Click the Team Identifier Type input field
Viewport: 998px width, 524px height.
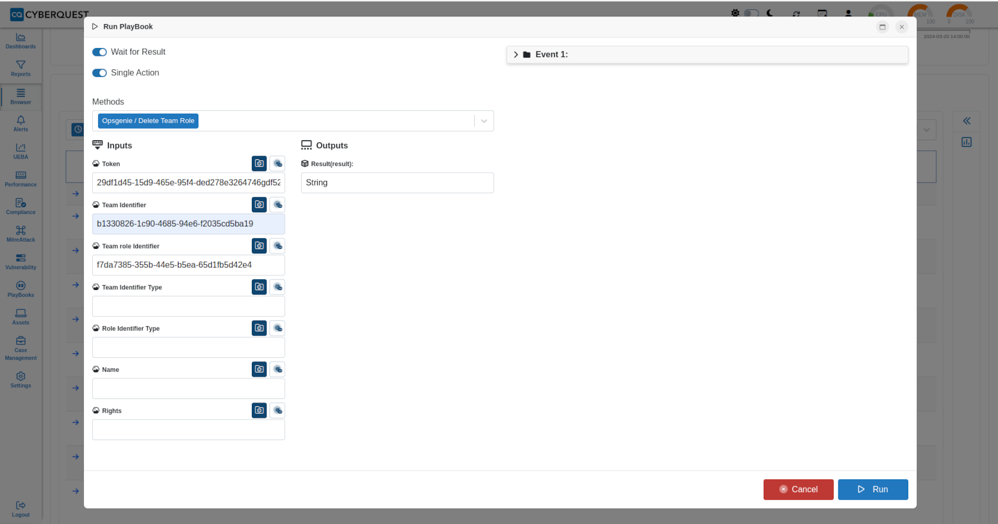coord(188,306)
